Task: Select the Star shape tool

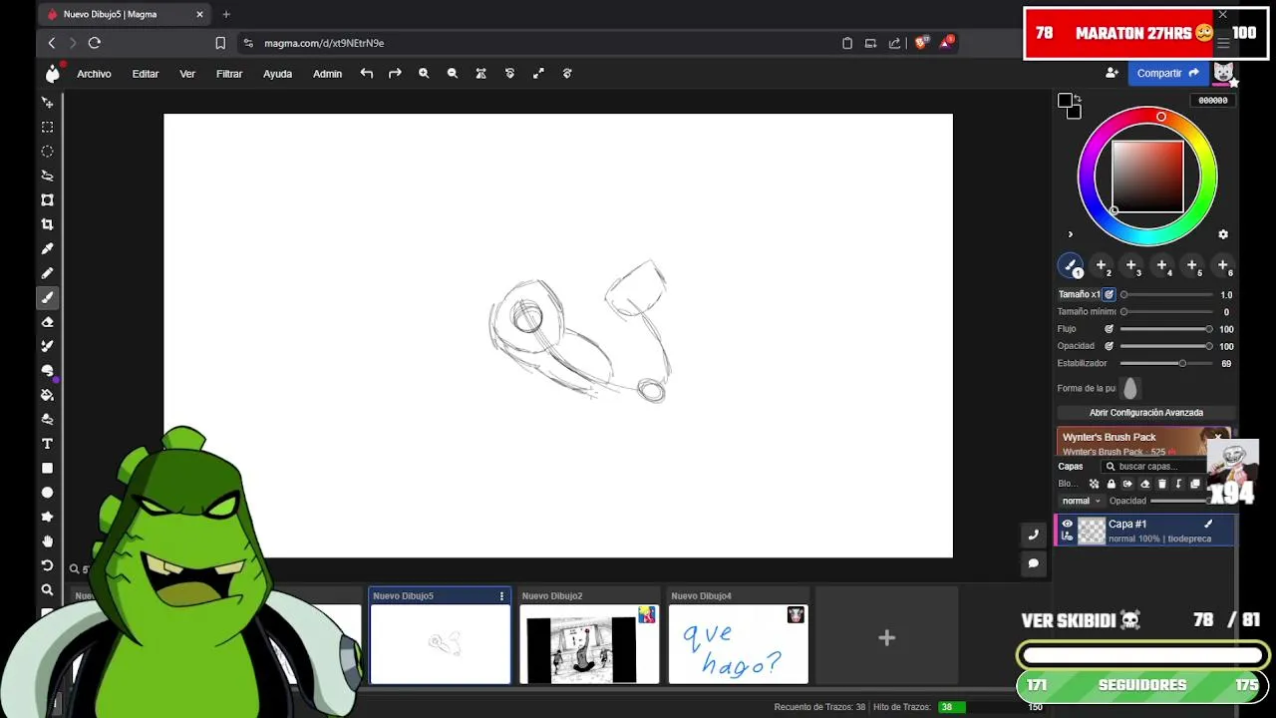Action: pyautogui.click(x=47, y=517)
